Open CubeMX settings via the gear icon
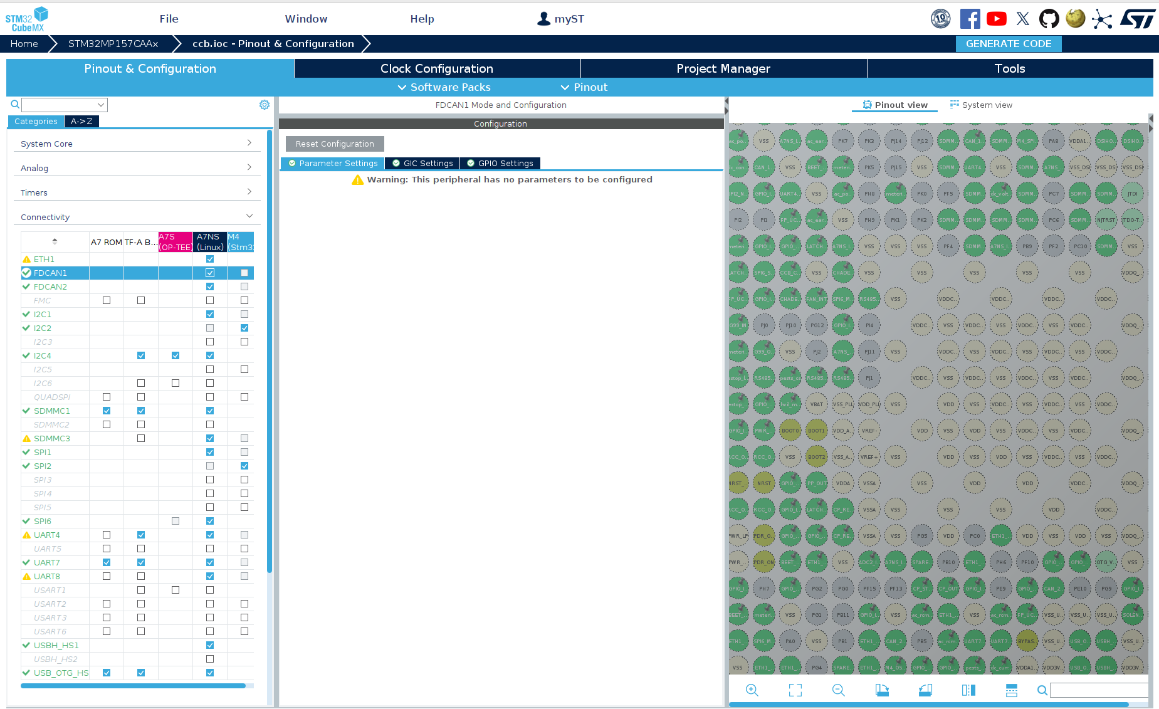Image resolution: width=1159 pixels, height=709 pixels. tap(264, 104)
